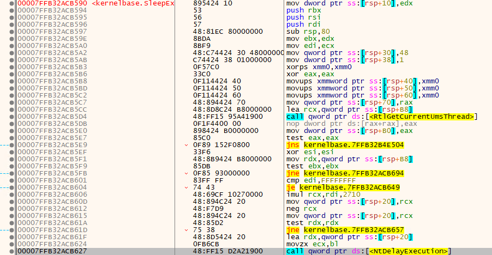Screen dimensions: 492x255
Task: Select address 00007FFB32ACB5A2
Action: pyautogui.click(x=52, y=53)
